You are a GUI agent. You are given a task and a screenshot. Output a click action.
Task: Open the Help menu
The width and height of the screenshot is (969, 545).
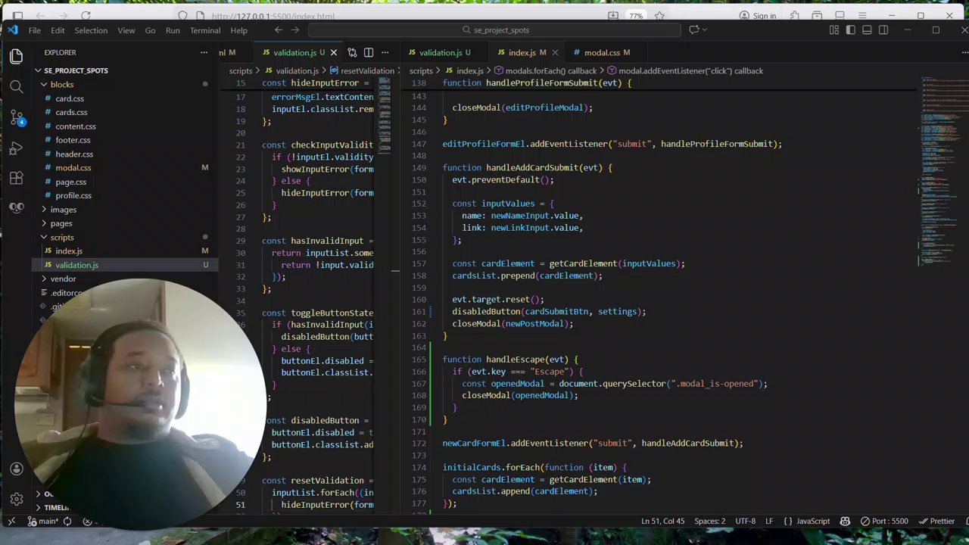(238, 30)
